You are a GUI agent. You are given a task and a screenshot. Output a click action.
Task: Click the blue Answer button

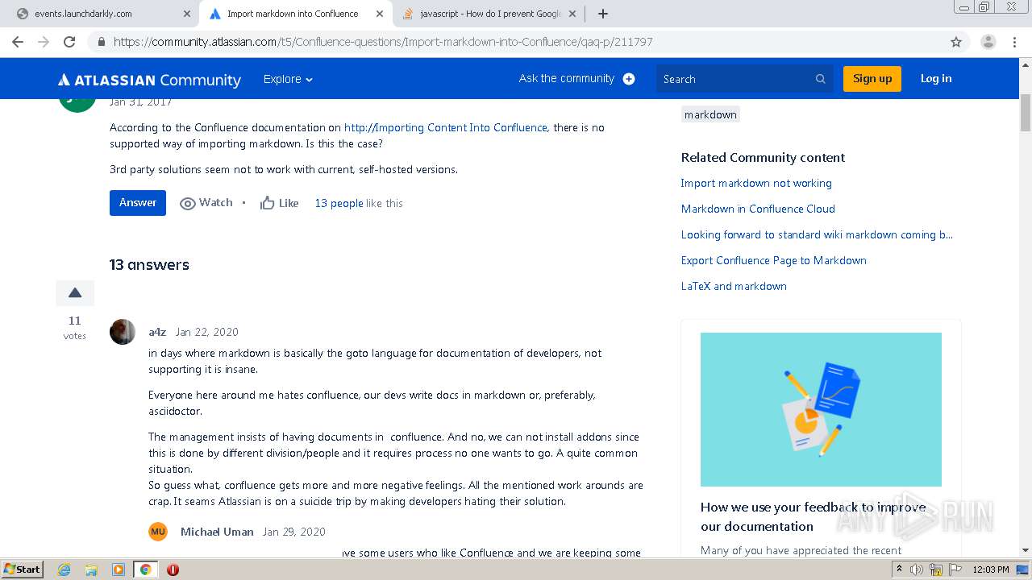(138, 203)
